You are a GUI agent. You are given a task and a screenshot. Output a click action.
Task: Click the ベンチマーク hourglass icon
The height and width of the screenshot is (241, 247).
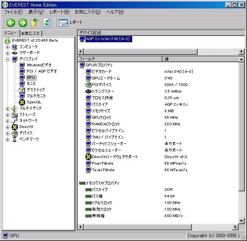[x=15, y=139]
